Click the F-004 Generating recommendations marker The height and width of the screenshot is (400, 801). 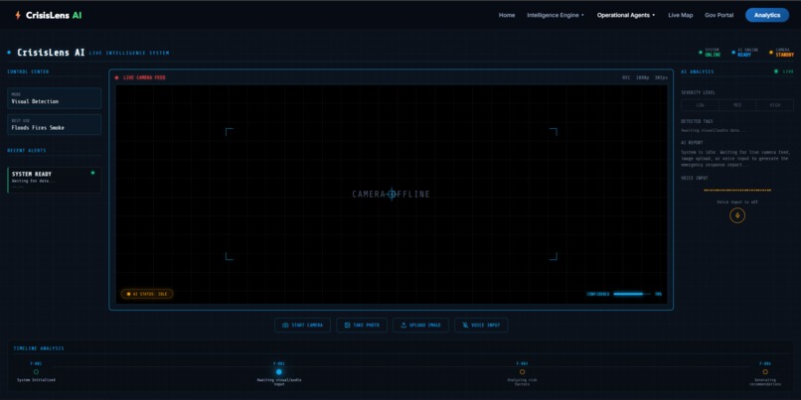click(x=765, y=372)
